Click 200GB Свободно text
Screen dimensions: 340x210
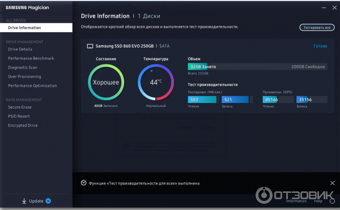tap(308, 67)
